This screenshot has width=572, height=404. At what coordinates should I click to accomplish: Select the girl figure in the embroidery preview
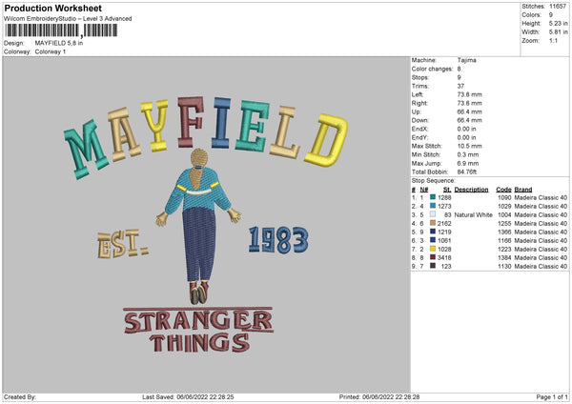click(199, 226)
